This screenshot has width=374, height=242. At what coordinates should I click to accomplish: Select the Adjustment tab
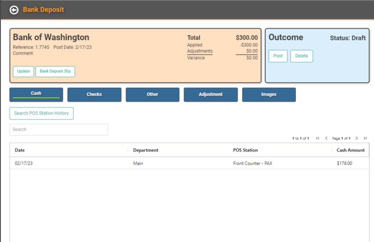[x=211, y=94]
